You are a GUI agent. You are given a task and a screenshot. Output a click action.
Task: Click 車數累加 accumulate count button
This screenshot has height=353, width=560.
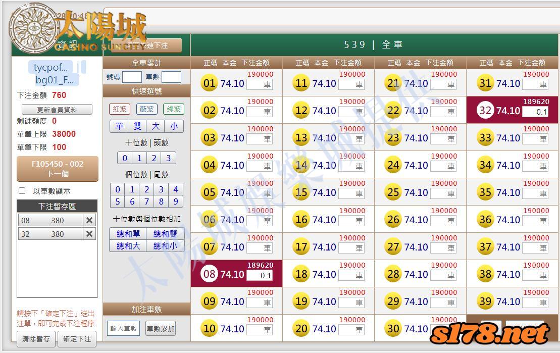(x=161, y=328)
